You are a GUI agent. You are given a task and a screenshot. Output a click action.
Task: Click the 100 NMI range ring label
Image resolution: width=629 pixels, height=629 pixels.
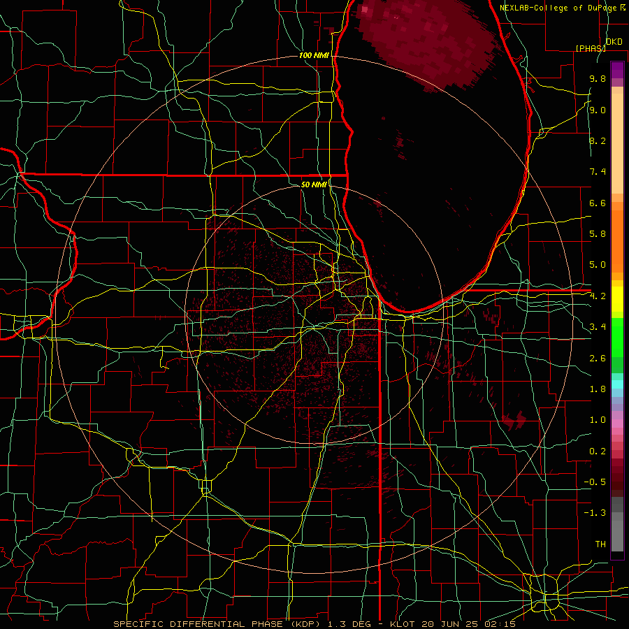pyautogui.click(x=314, y=55)
